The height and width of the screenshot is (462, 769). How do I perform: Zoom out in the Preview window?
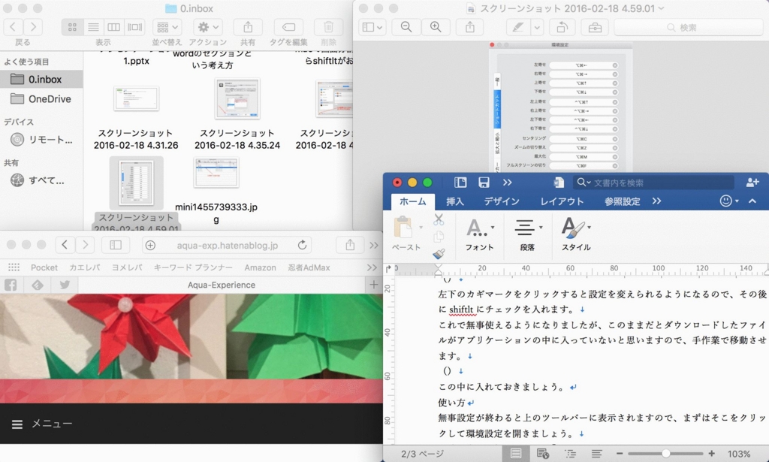click(406, 27)
